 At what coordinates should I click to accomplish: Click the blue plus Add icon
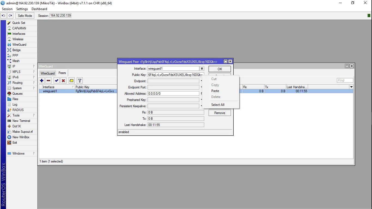[x=42, y=81]
